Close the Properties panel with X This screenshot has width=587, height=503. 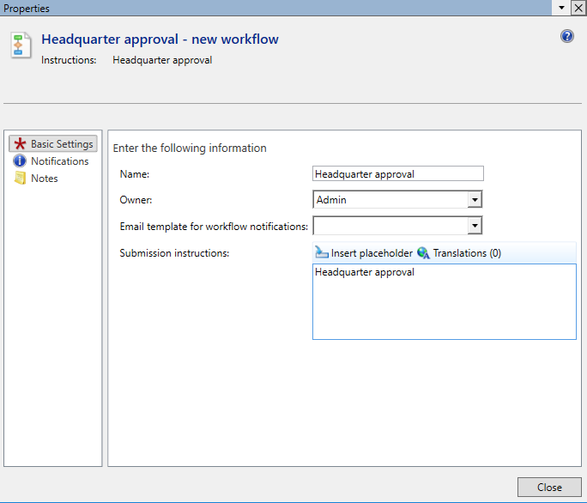coord(578,7)
